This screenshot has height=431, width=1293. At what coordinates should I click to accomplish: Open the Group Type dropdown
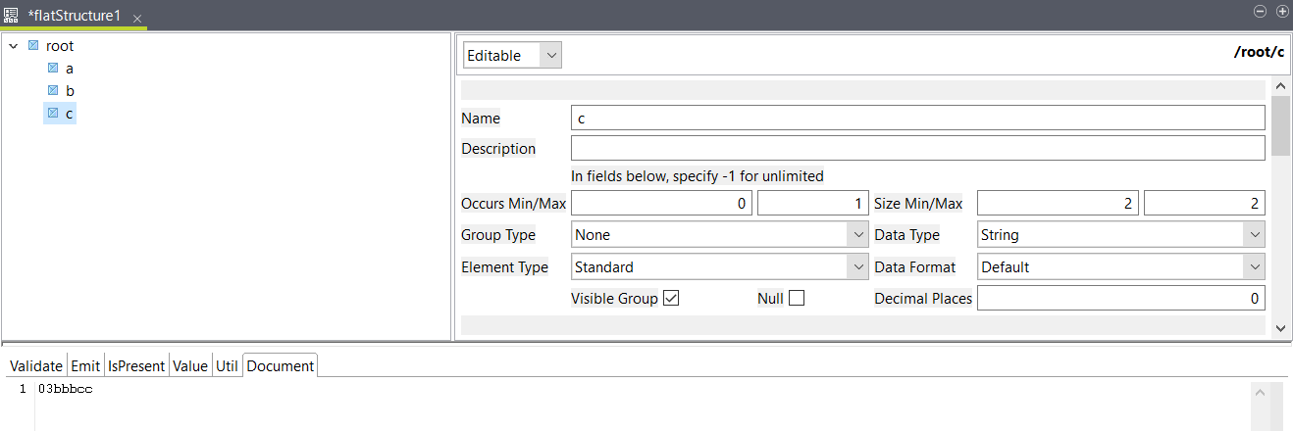857,235
